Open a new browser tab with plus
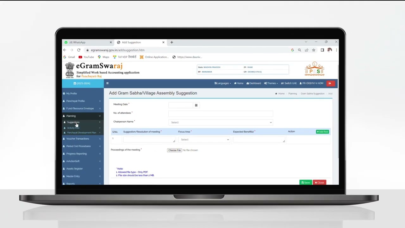This screenshot has width=405, height=228. tap(172, 42)
